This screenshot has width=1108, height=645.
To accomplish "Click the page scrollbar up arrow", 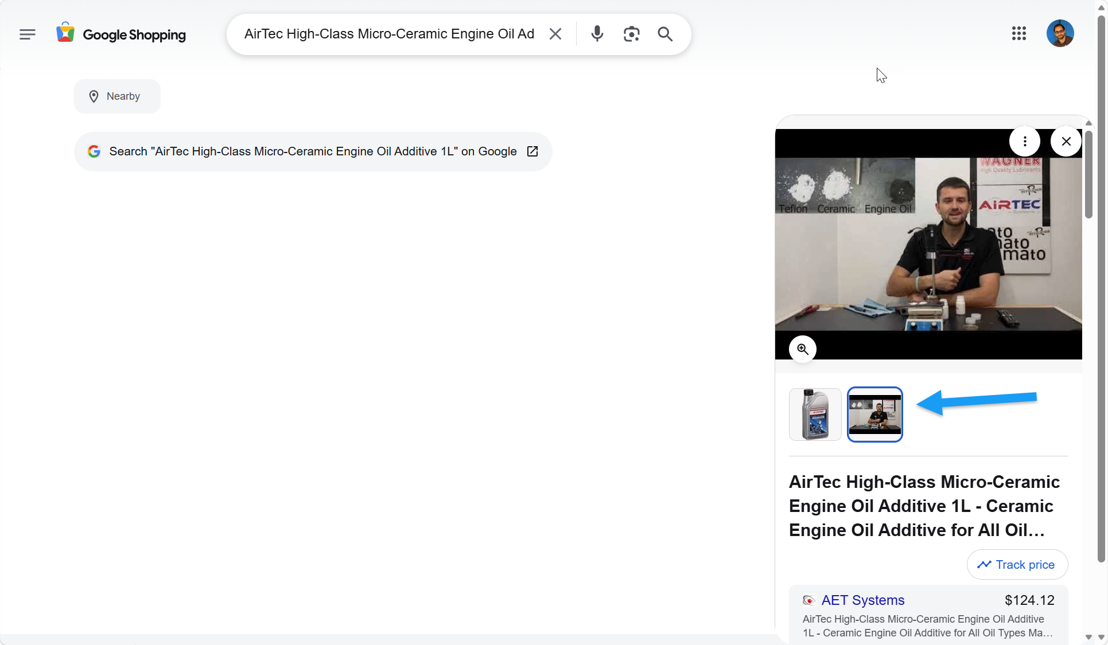I will click(1101, 8).
